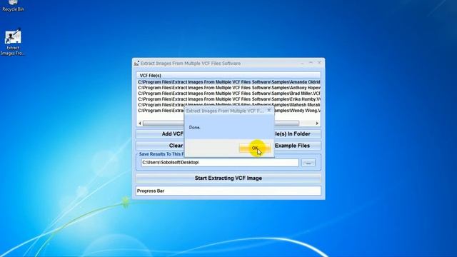The width and height of the screenshot is (457, 257).
Task: Close the Done message dialog
Action: point(269,111)
